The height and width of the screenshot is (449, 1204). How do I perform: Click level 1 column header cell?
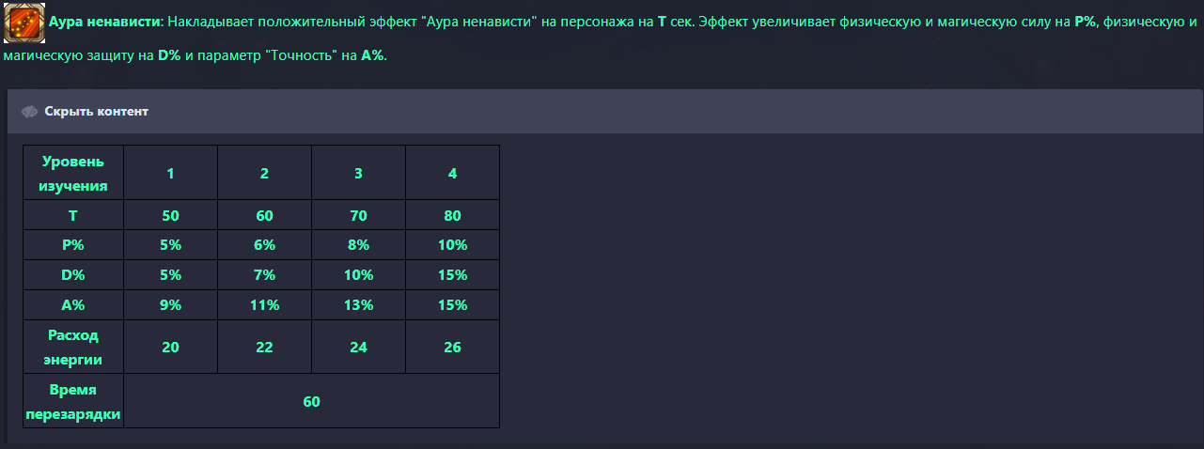point(170,174)
